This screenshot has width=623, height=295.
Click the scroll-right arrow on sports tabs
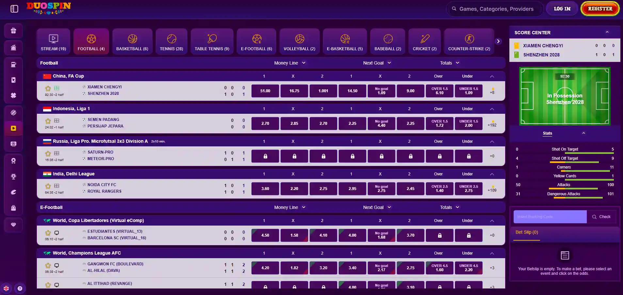click(x=498, y=41)
